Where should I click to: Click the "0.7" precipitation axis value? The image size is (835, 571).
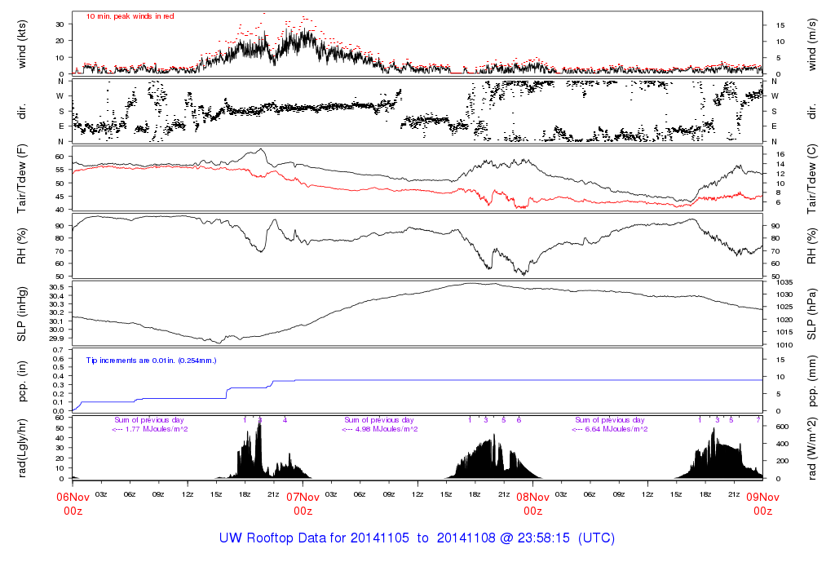click(59, 350)
